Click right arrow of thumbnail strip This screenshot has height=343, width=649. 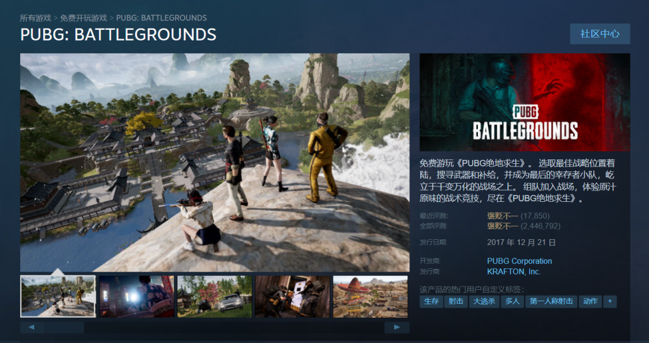pos(397,328)
